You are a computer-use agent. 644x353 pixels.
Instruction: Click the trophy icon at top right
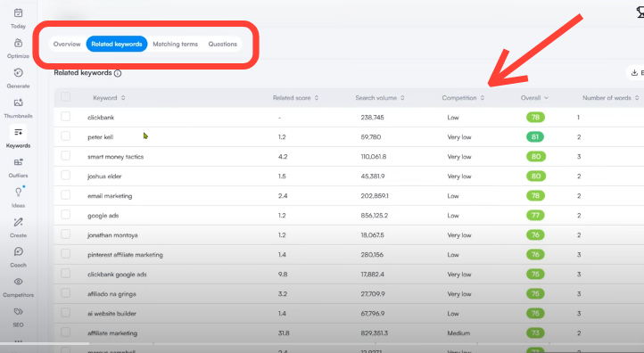[640, 12]
